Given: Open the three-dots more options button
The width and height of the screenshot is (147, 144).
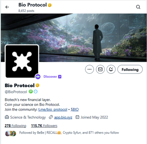Looking at the screenshot, I should coord(89,69).
